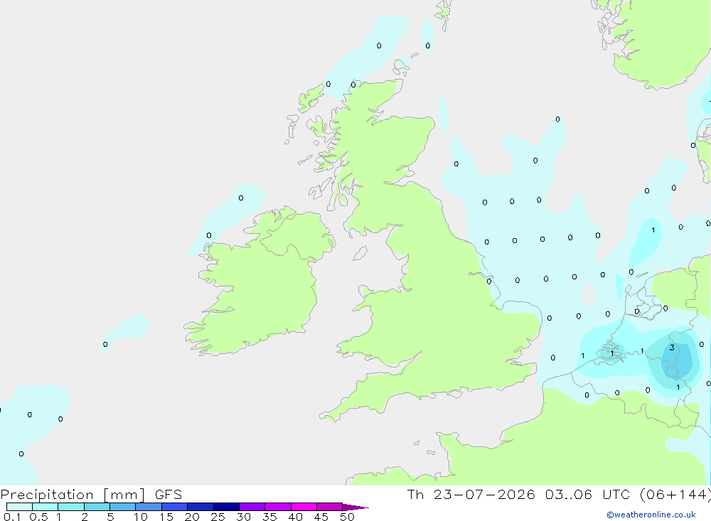Click the 'GFS' model label
711x521 pixels.
[169, 494]
